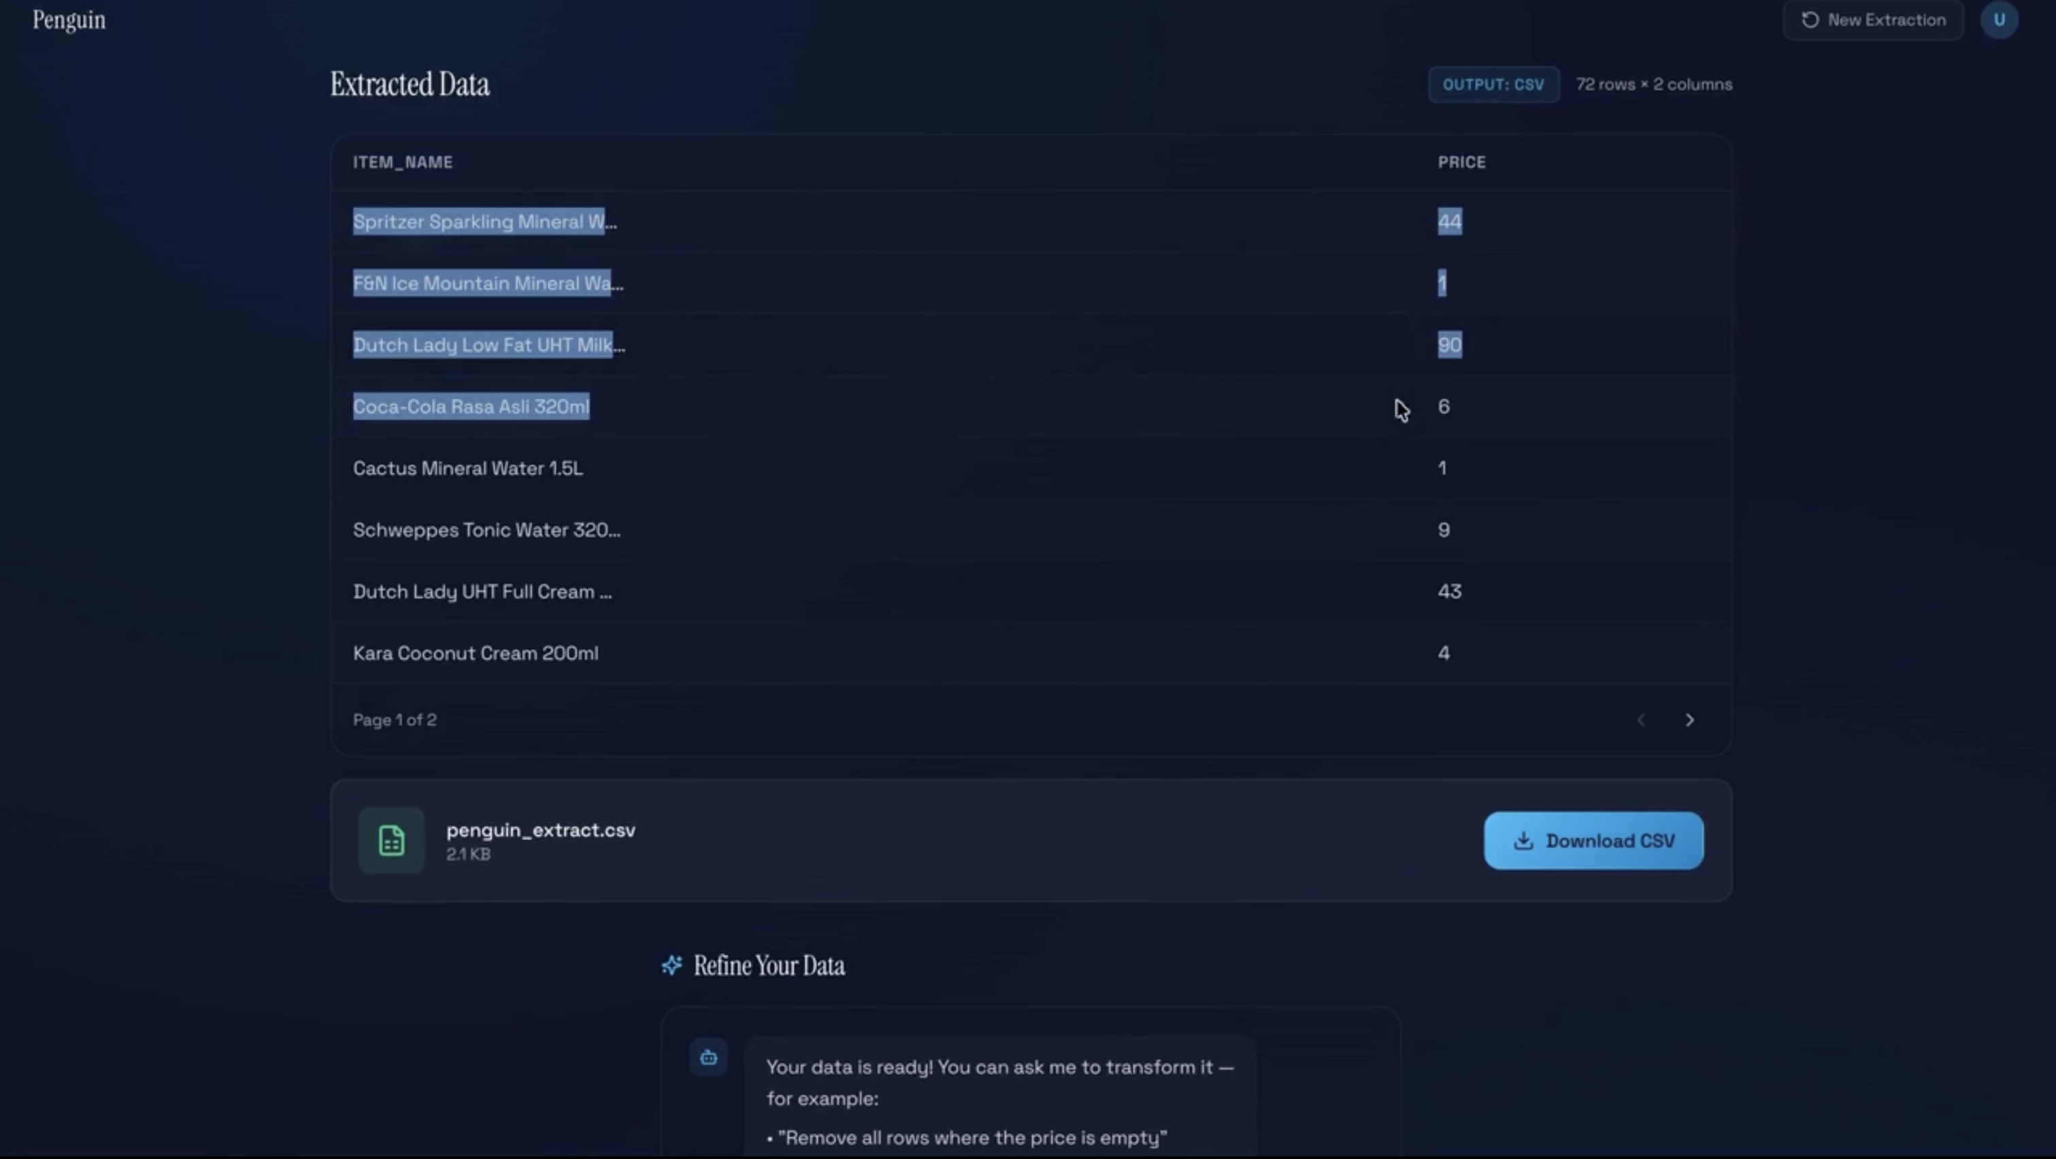Viewport: 2056px width, 1159px height.
Task: Click the OUTPUT: CSV badge
Action: click(1493, 84)
